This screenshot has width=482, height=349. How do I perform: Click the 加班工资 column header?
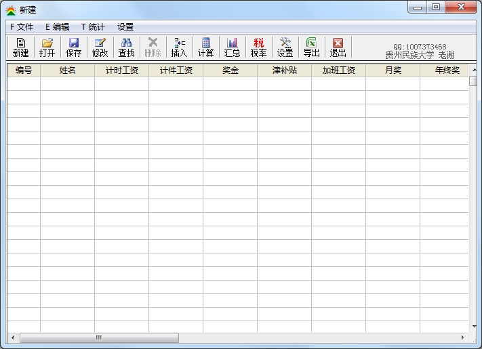(339, 70)
